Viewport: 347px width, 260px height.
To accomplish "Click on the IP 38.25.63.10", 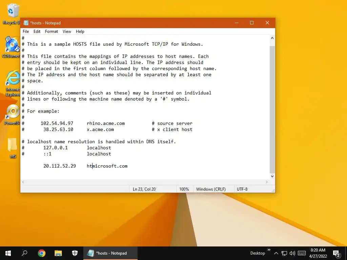I will pos(58,130).
